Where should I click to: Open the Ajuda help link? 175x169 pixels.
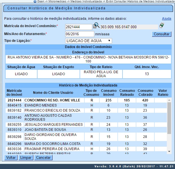pyautogui.click(x=167, y=19)
